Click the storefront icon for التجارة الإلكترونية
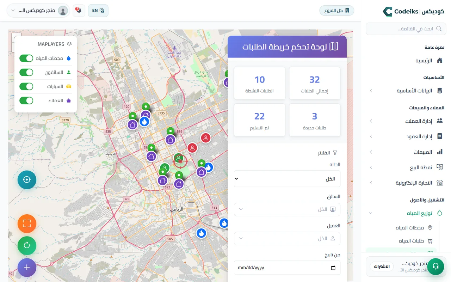Viewport: 451px width, 282px height. click(x=439, y=183)
